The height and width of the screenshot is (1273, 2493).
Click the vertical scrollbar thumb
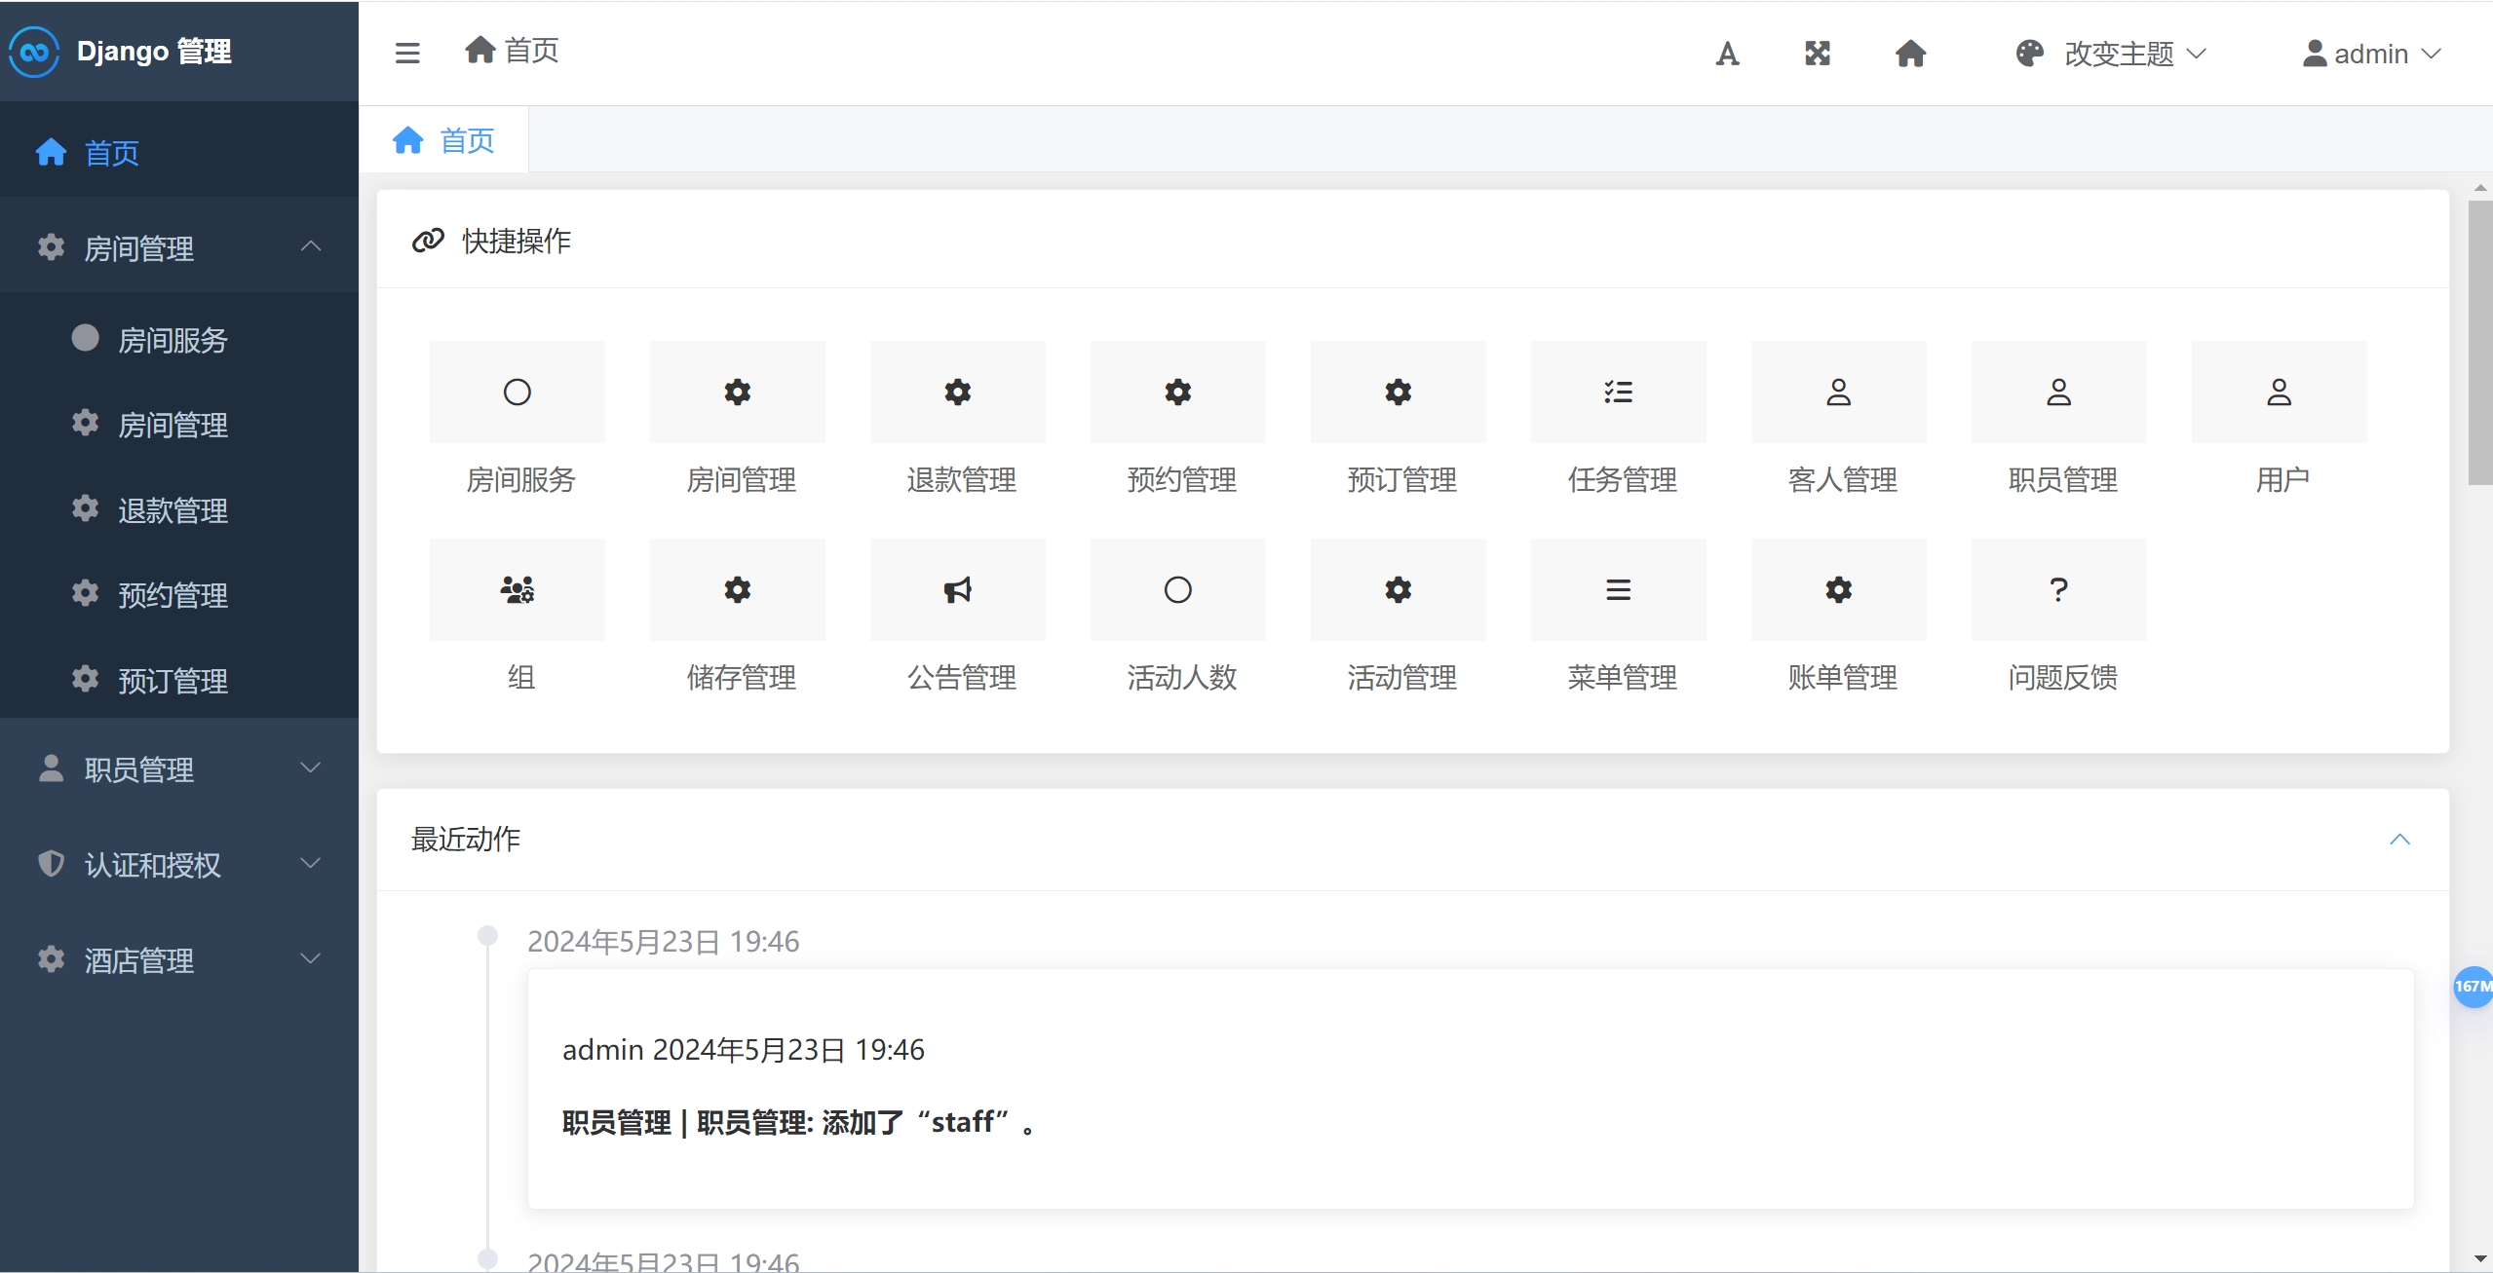(x=2480, y=342)
